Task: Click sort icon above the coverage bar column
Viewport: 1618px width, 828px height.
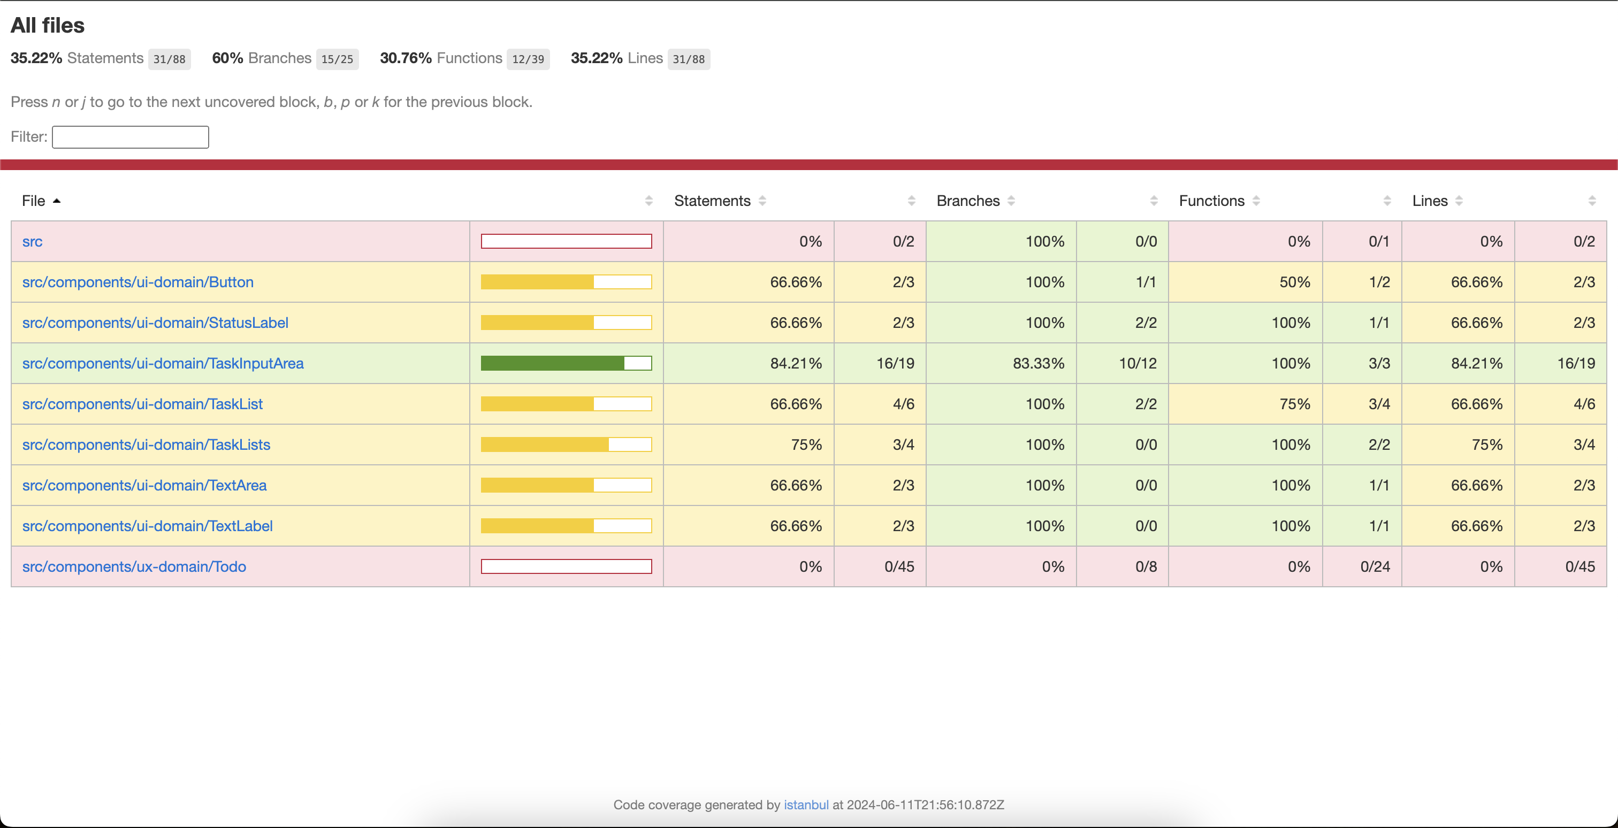Action: 649,201
